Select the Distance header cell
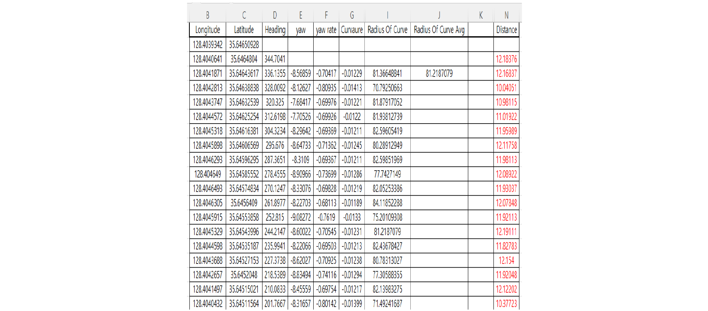Screen dimensions: 708x311 pos(506,30)
